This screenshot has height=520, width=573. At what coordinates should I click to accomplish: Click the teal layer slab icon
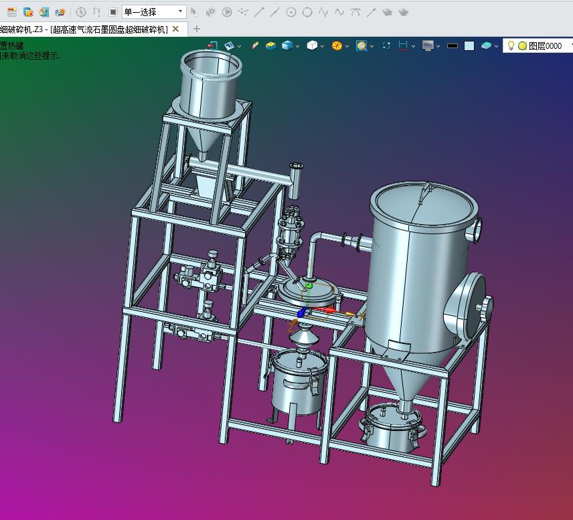(486, 46)
